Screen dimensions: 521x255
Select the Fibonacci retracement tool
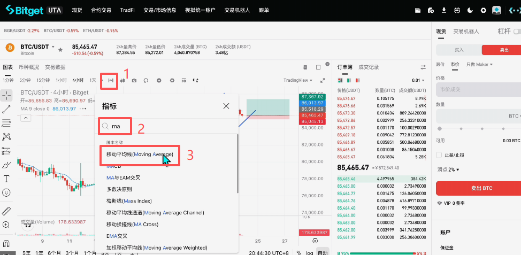coord(6,123)
